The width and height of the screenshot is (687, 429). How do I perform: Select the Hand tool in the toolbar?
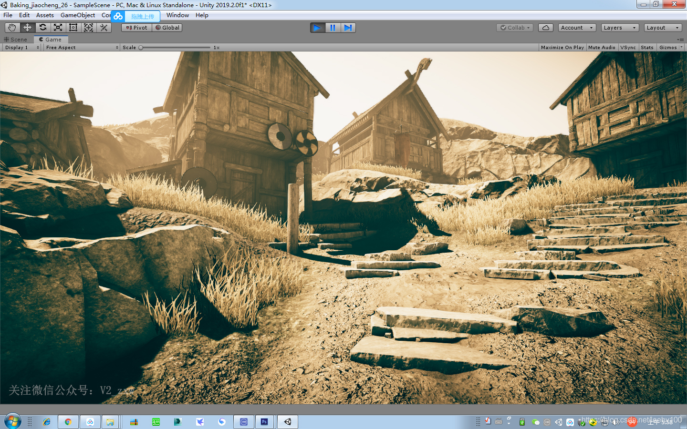coord(12,28)
